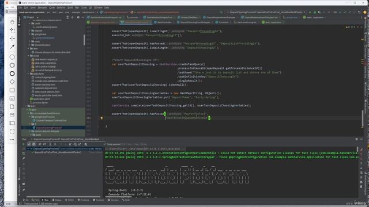Select the global connect arrow tool
This screenshot has height=207, width=369.
(x=12, y=47)
